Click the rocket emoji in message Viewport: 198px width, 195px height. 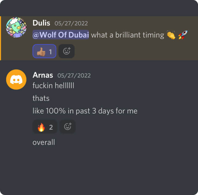[x=183, y=35]
